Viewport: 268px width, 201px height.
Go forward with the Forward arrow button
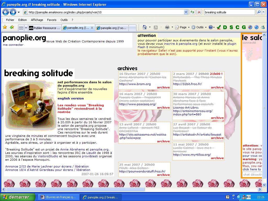pos(13,12)
